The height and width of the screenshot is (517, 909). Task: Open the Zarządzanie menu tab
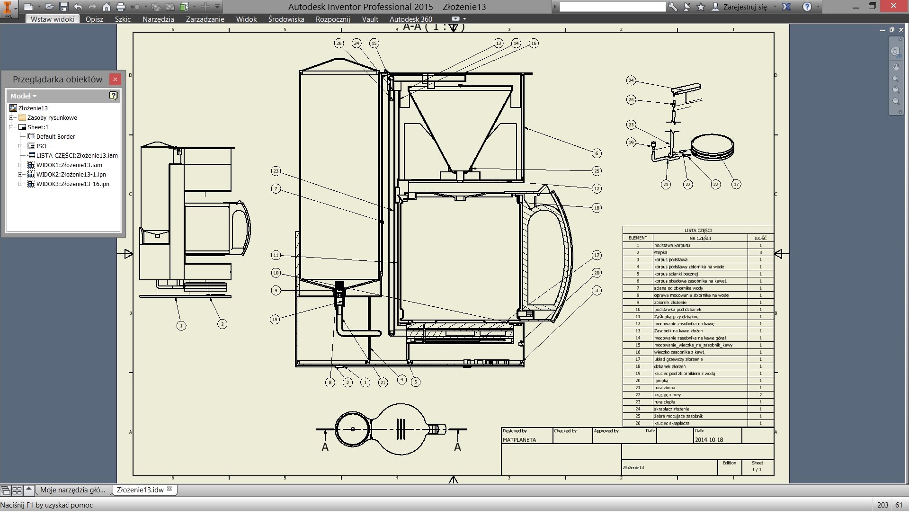pyautogui.click(x=205, y=19)
